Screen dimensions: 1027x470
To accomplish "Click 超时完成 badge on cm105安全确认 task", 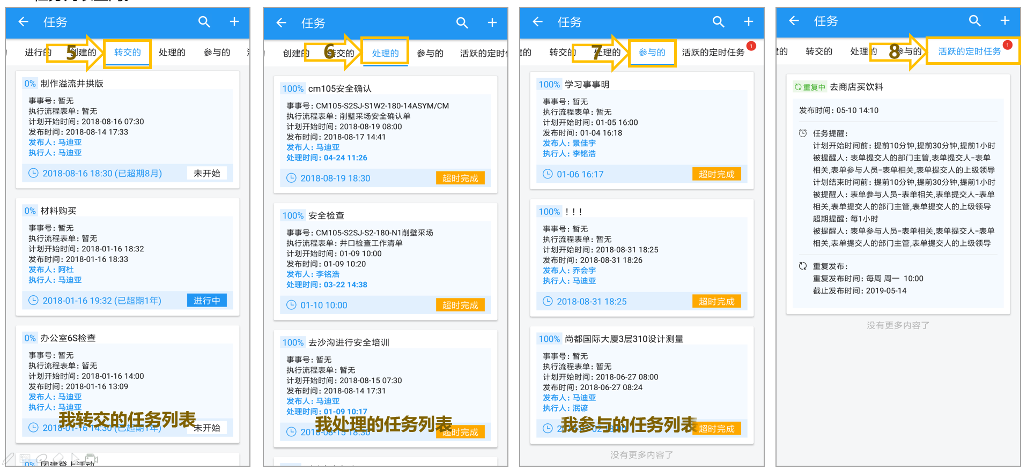I will pyautogui.click(x=460, y=178).
